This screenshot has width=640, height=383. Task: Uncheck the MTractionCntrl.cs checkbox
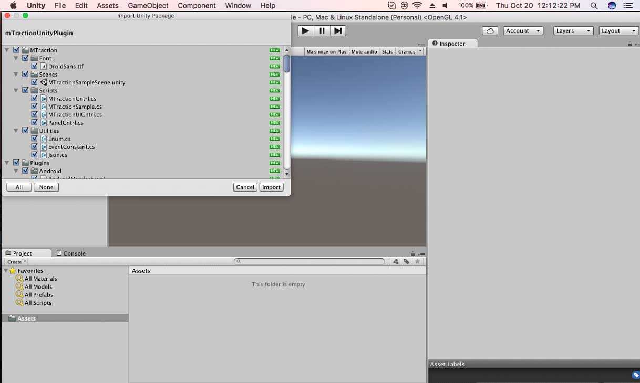tap(34, 99)
